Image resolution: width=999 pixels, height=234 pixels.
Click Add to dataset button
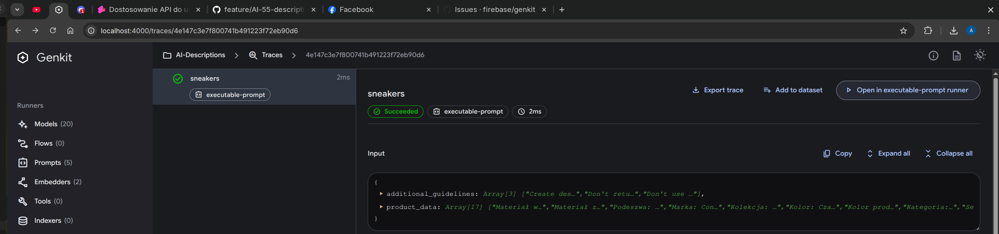click(x=793, y=90)
